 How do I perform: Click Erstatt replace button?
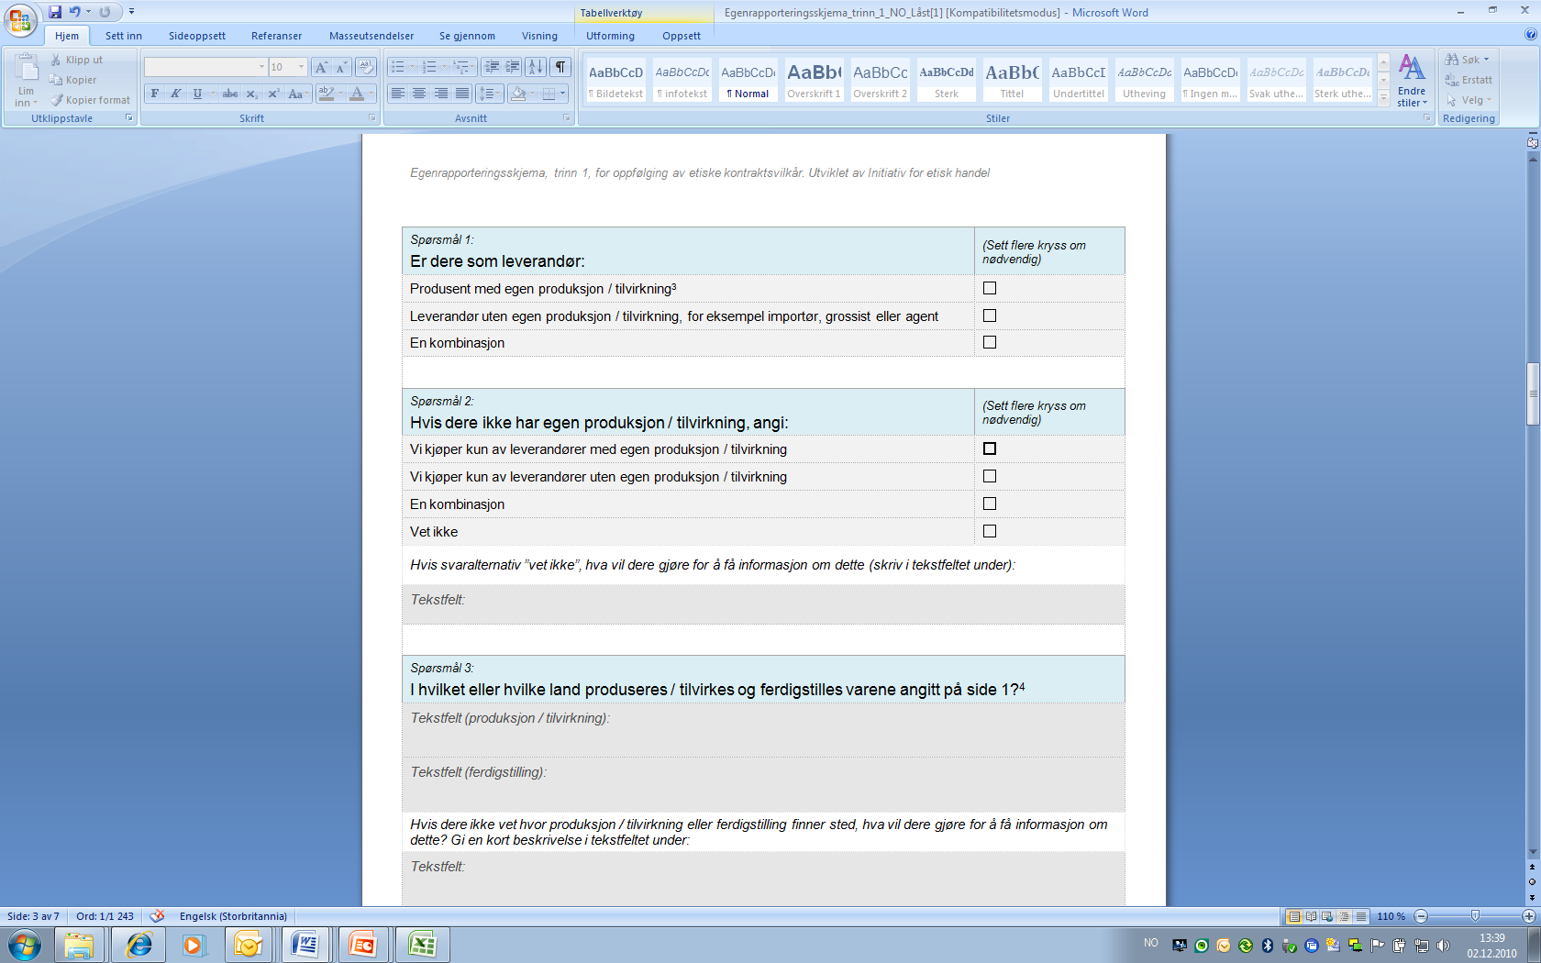point(1469,80)
